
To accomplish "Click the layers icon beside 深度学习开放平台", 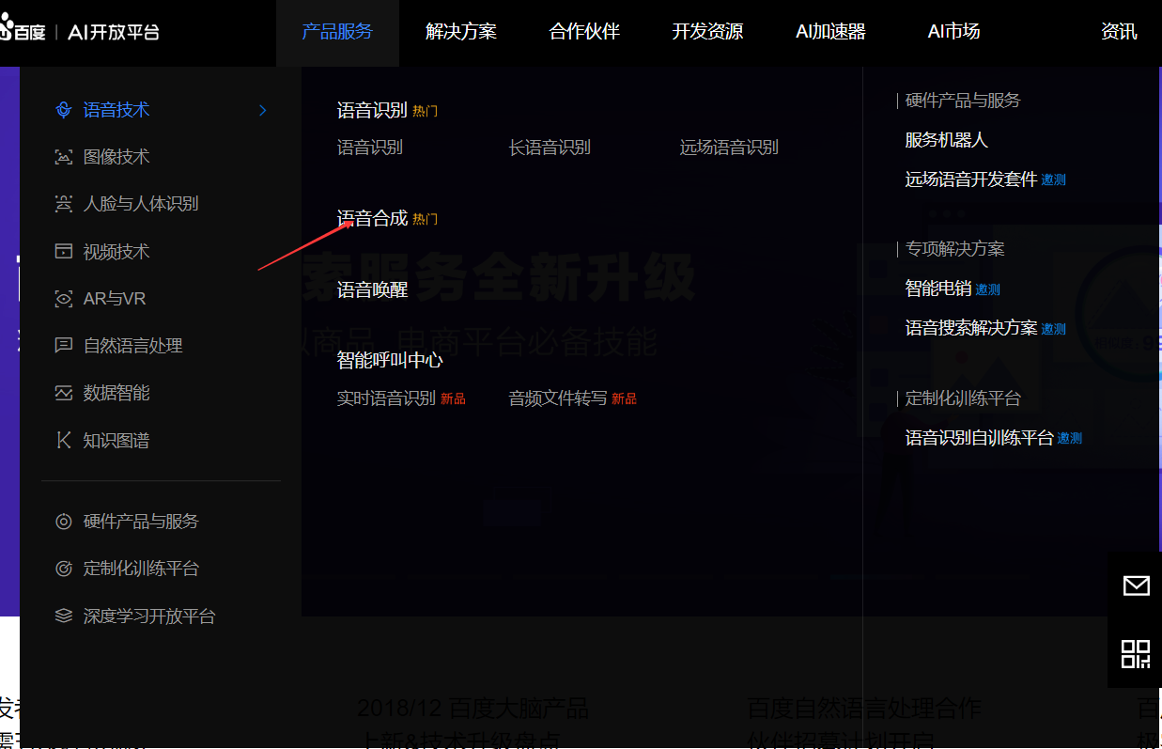I will (64, 616).
